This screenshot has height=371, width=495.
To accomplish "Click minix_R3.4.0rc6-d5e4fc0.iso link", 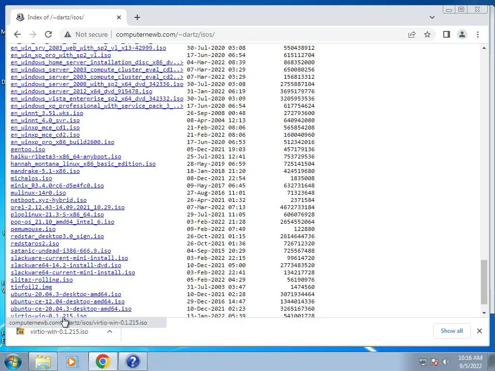I will 57,185.
